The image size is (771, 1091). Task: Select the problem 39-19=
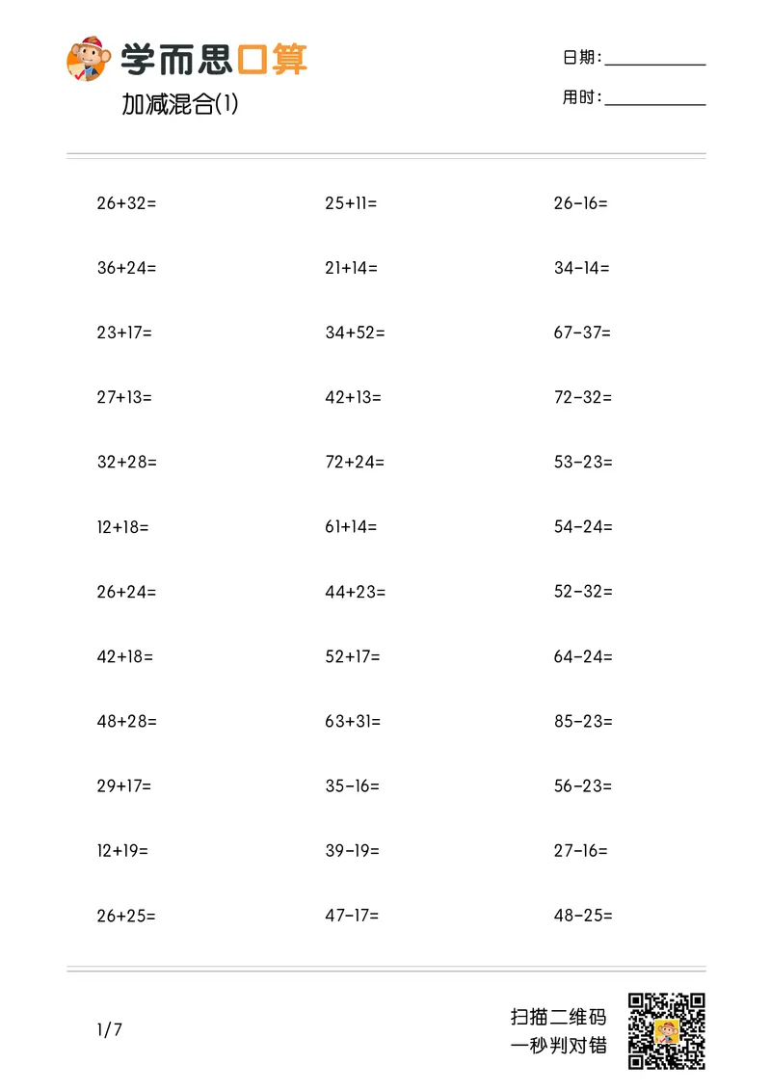(353, 851)
